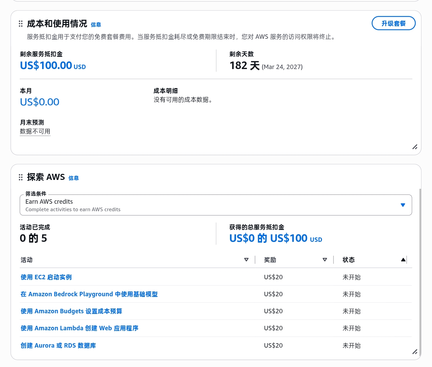Click the 月末预测 label

pyautogui.click(x=32, y=122)
